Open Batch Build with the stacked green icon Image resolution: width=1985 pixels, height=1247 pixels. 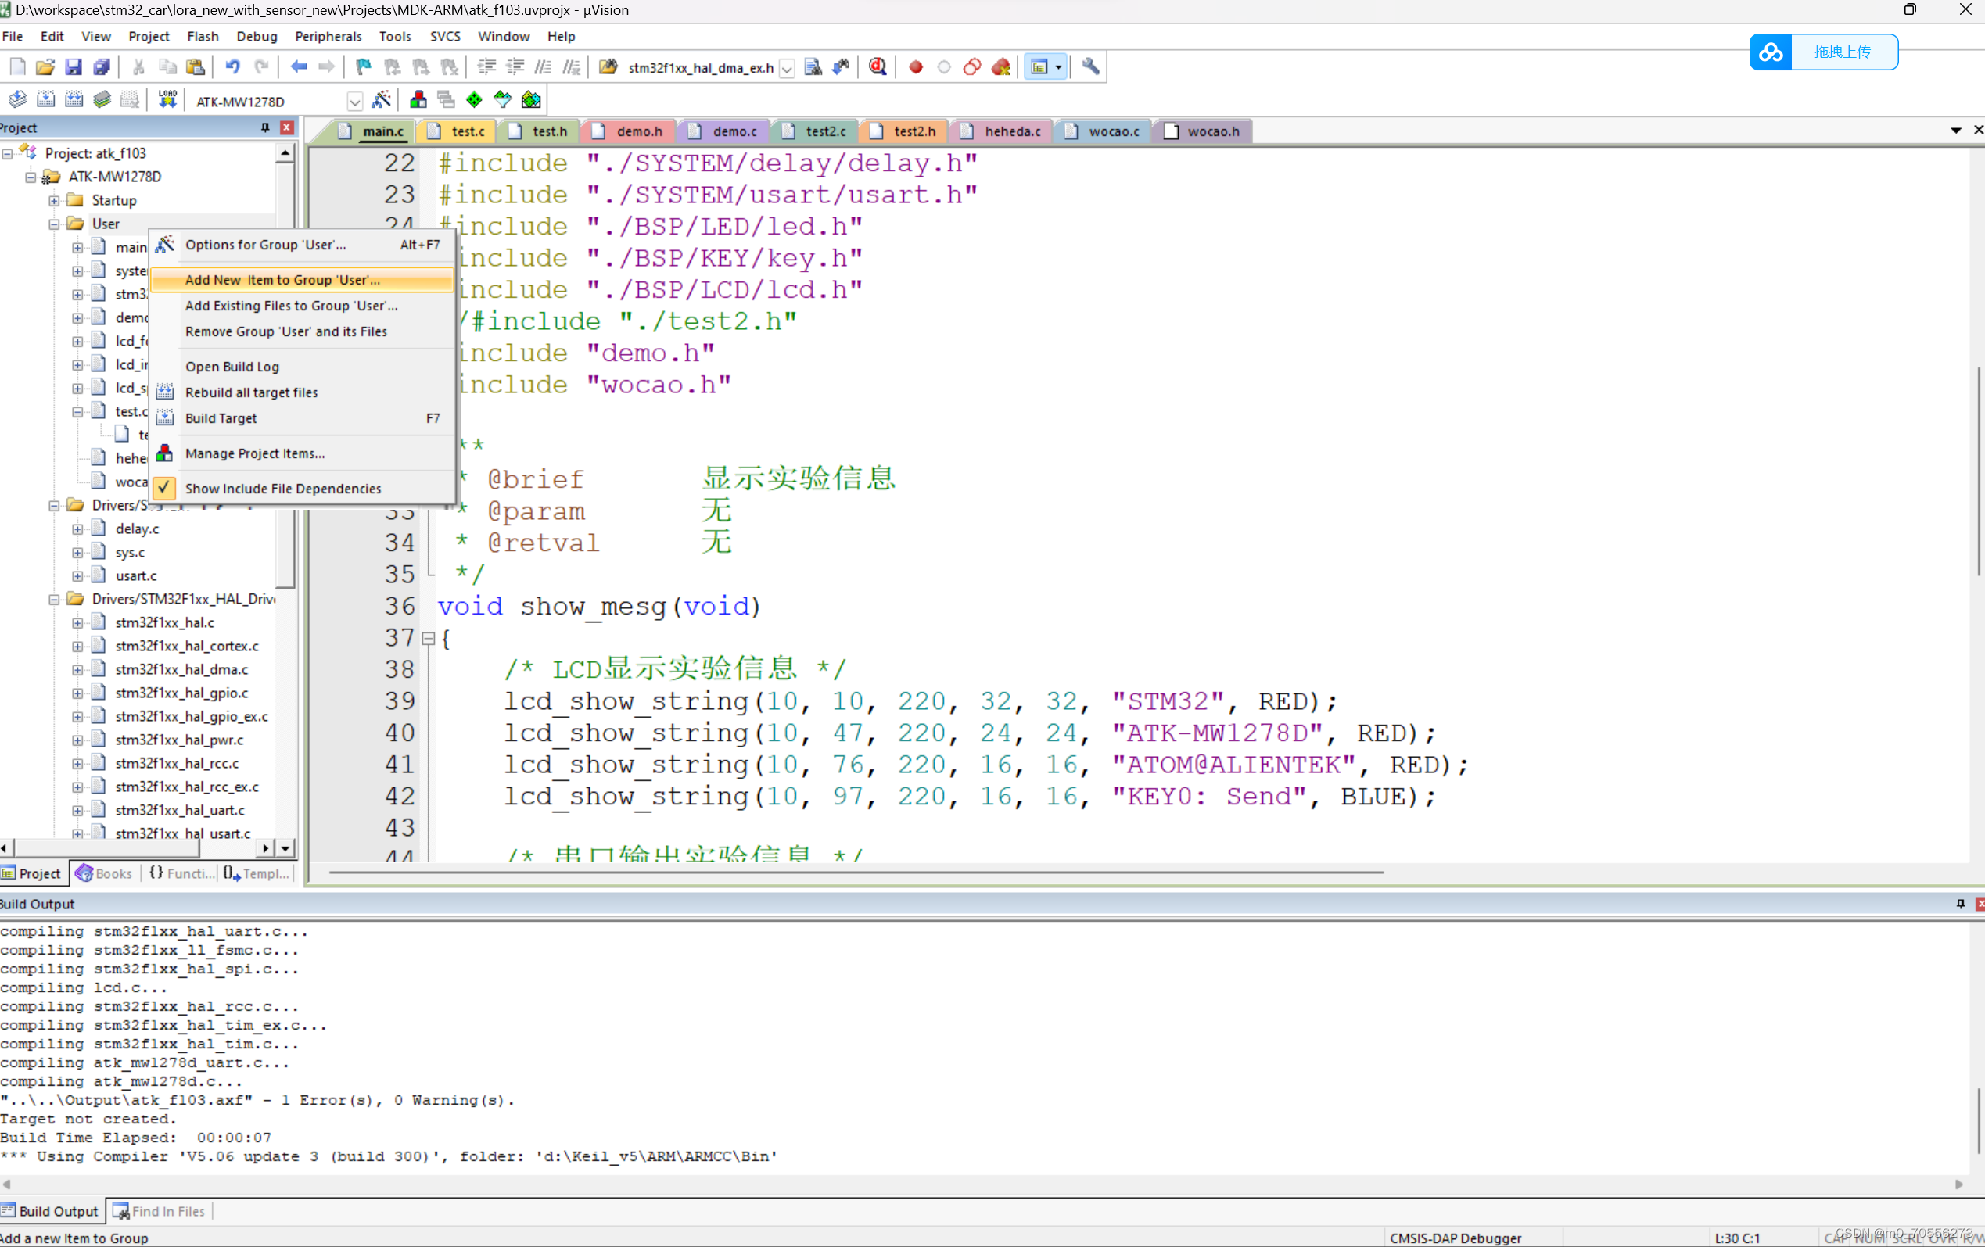(x=102, y=101)
